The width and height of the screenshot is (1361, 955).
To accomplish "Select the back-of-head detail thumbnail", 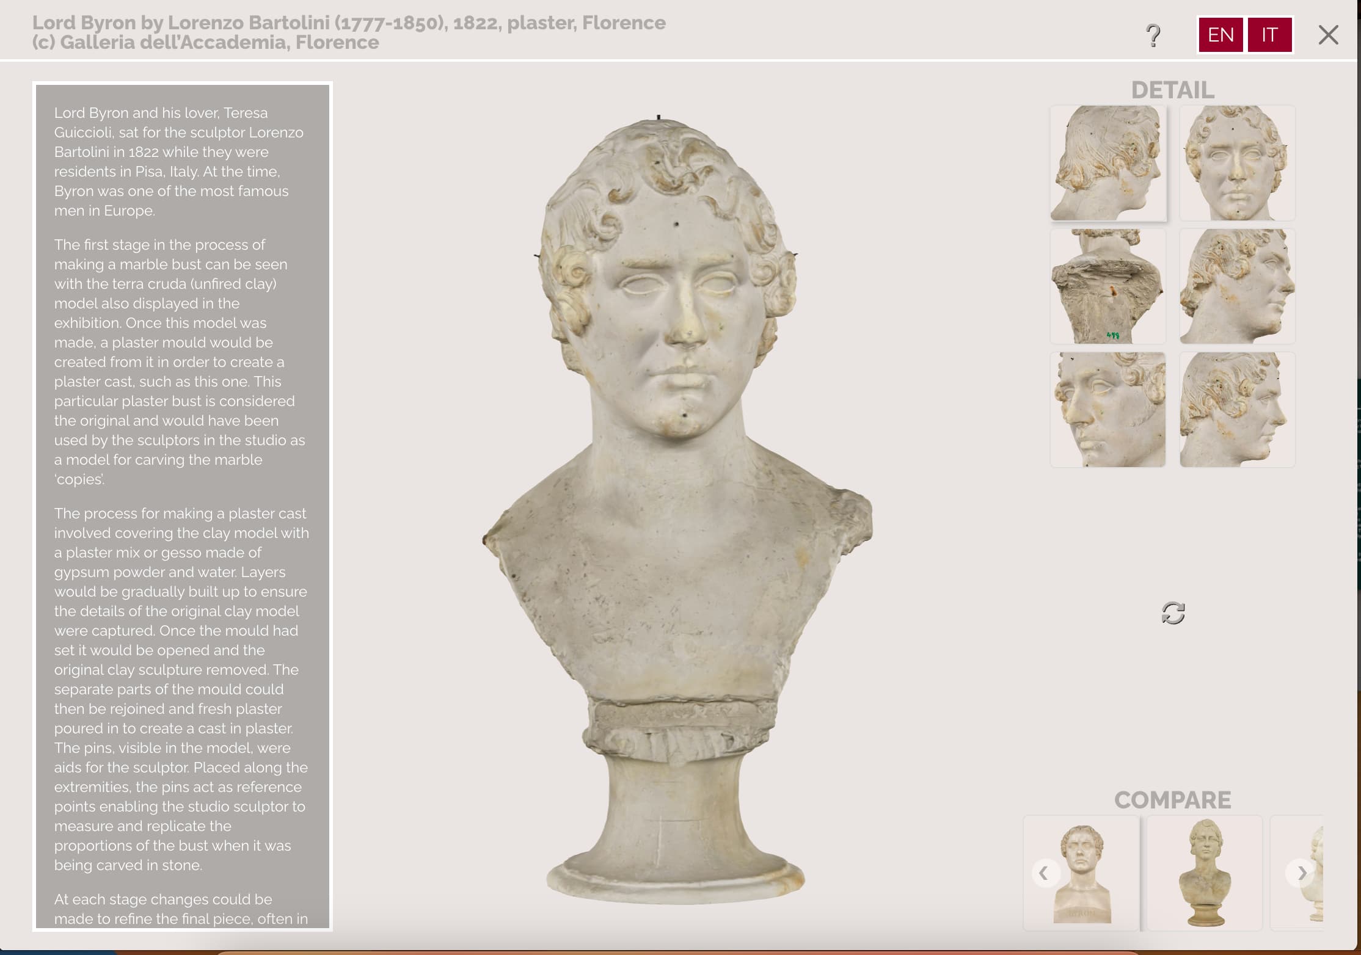I will (1107, 164).
